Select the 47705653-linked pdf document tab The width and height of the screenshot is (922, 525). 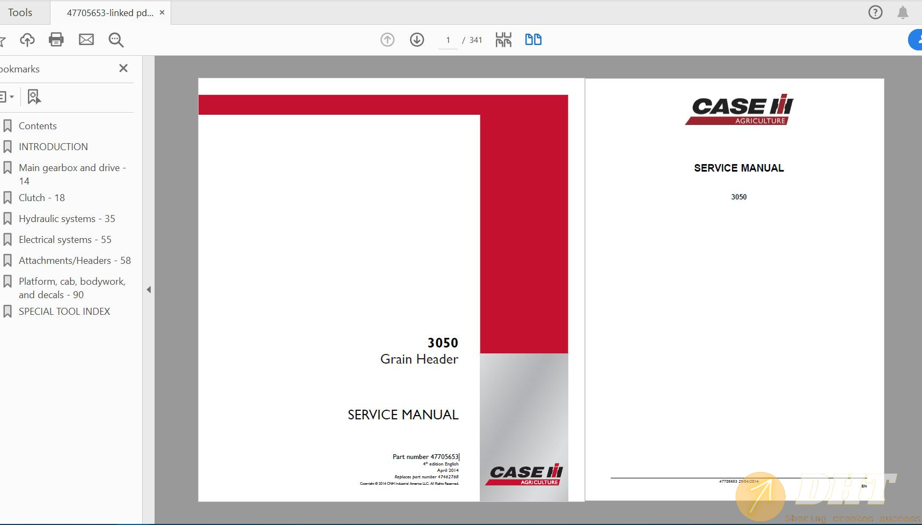[x=107, y=12]
